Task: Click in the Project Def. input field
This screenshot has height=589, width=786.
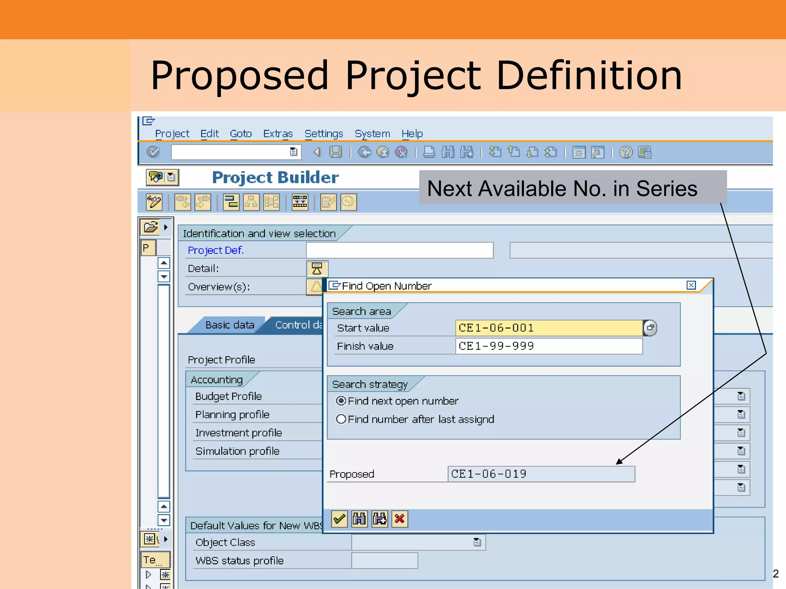Action: [400, 250]
